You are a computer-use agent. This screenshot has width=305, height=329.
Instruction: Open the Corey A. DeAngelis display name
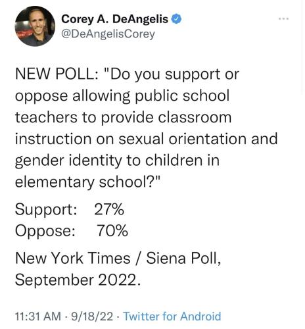(x=114, y=19)
